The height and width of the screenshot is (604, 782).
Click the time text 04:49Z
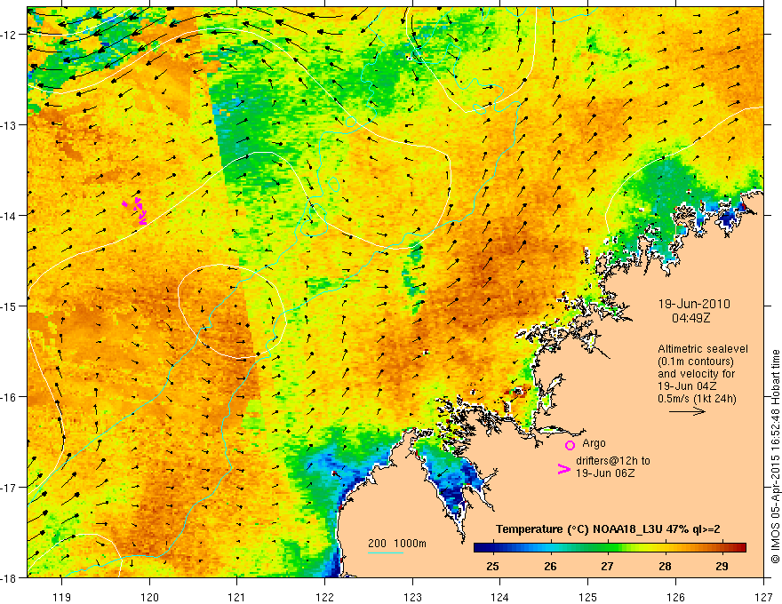690,317
